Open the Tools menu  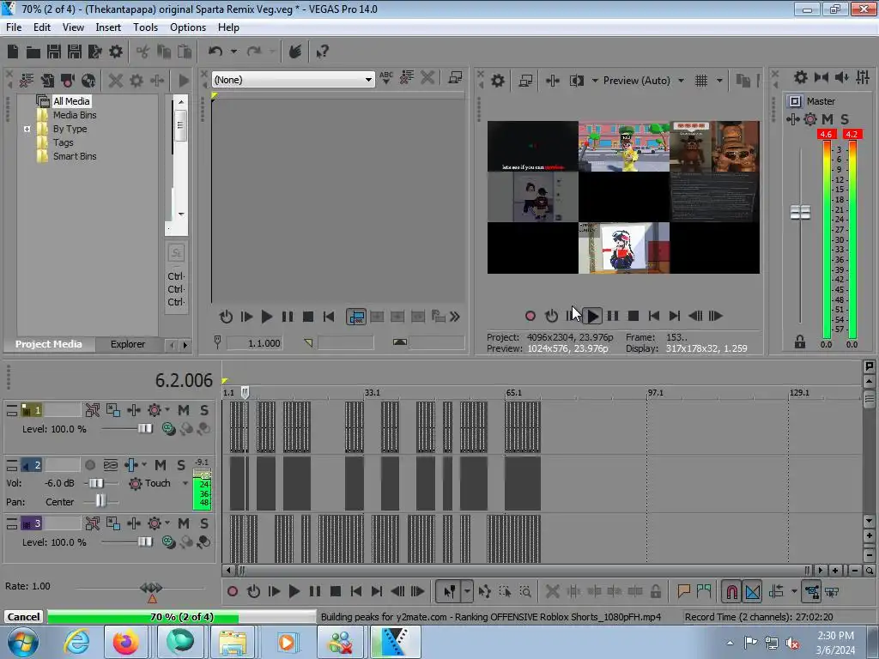[145, 27]
